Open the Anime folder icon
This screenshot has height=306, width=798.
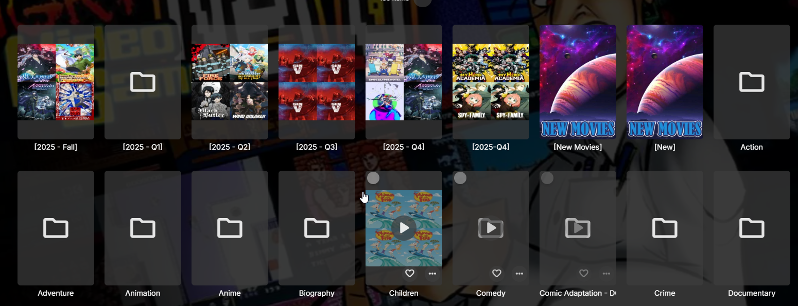click(x=230, y=228)
